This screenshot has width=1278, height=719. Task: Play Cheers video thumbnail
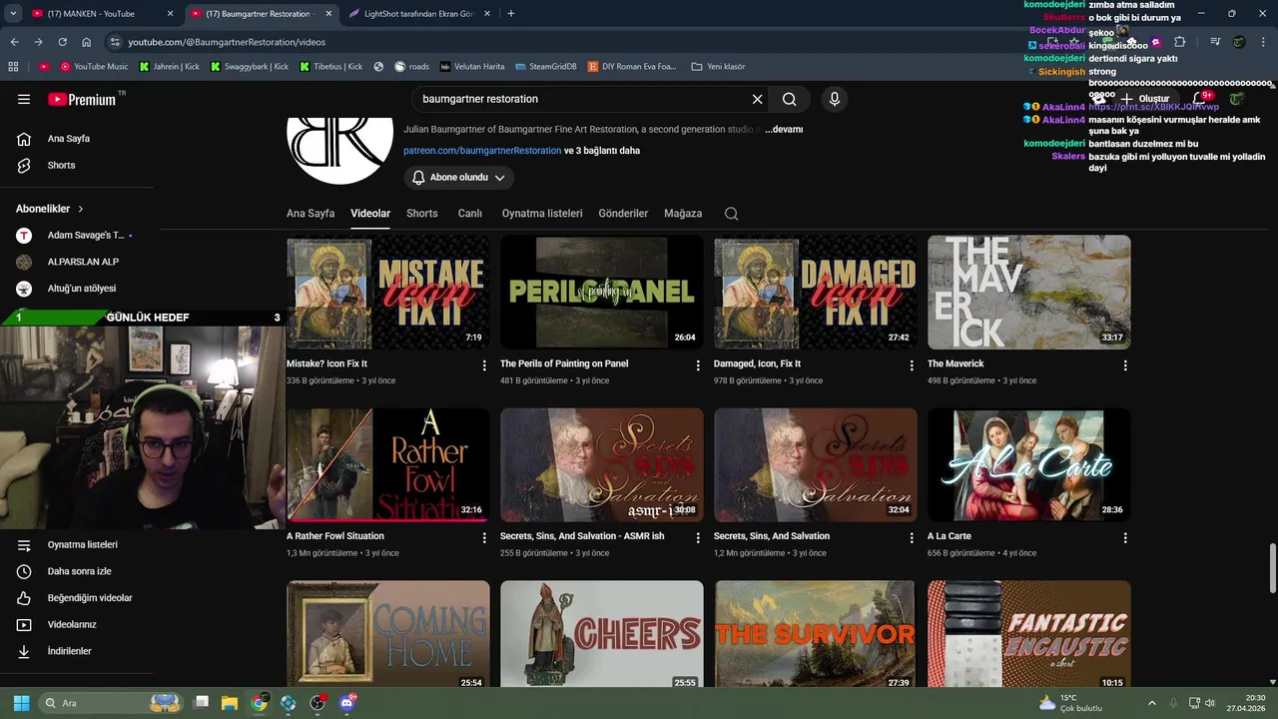[x=602, y=633]
